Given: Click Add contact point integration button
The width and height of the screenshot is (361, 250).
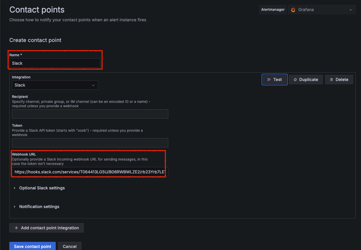Looking at the screenshot, I should 47,228.
